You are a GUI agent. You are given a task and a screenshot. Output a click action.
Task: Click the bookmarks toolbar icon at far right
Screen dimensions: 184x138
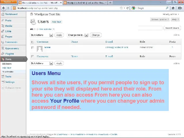point(180,8)
